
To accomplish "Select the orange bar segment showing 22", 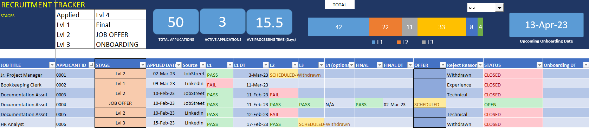I will click(x=386, y=27).
